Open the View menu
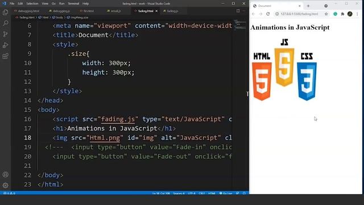Viewport: 364px width, 205px height. click(45, 3)
